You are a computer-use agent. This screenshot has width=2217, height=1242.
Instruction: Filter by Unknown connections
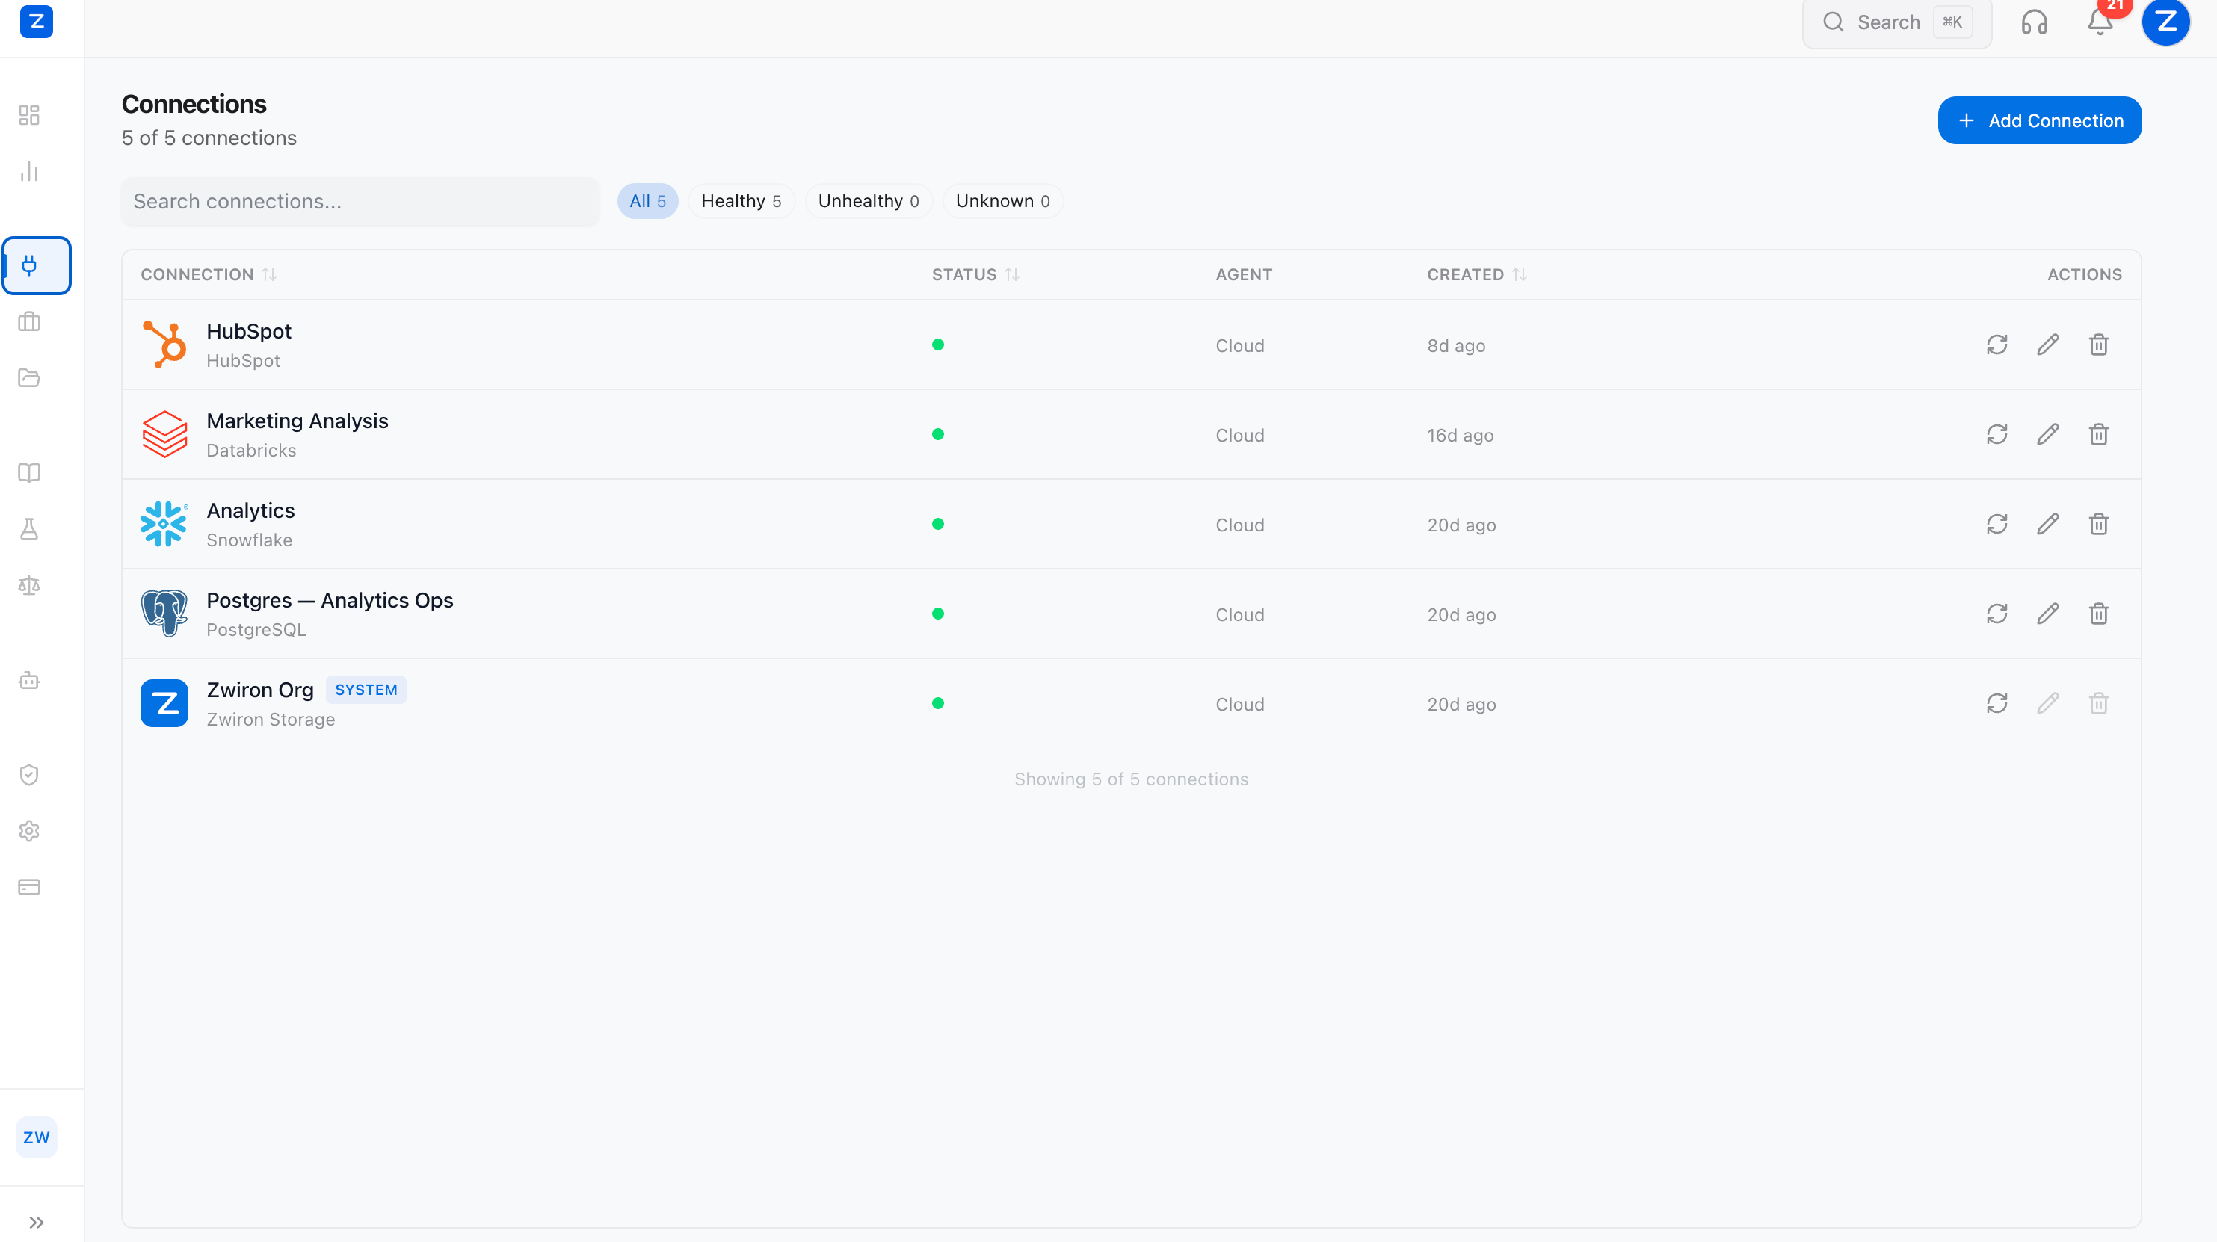(x=1002, y=202)
